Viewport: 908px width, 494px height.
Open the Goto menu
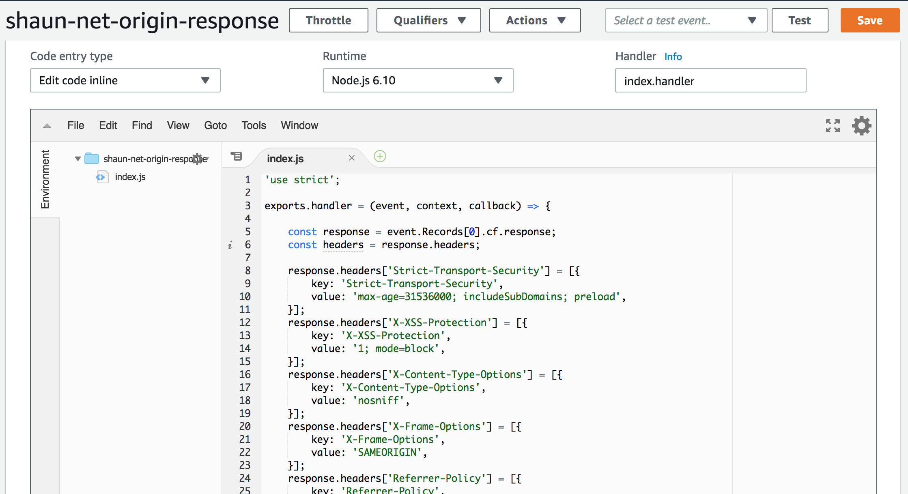point(215,125)
